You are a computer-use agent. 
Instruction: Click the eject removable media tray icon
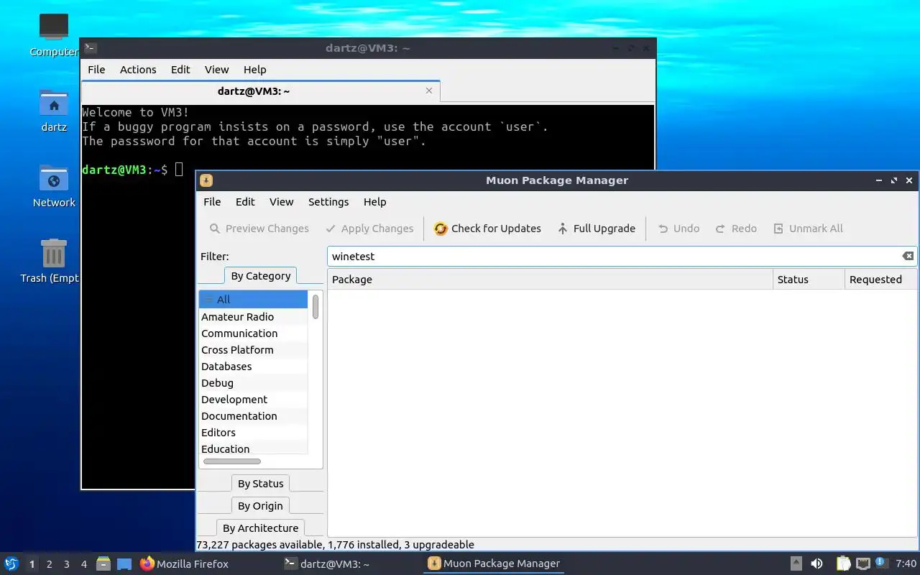pyautogui.click(x=796, y=564)
